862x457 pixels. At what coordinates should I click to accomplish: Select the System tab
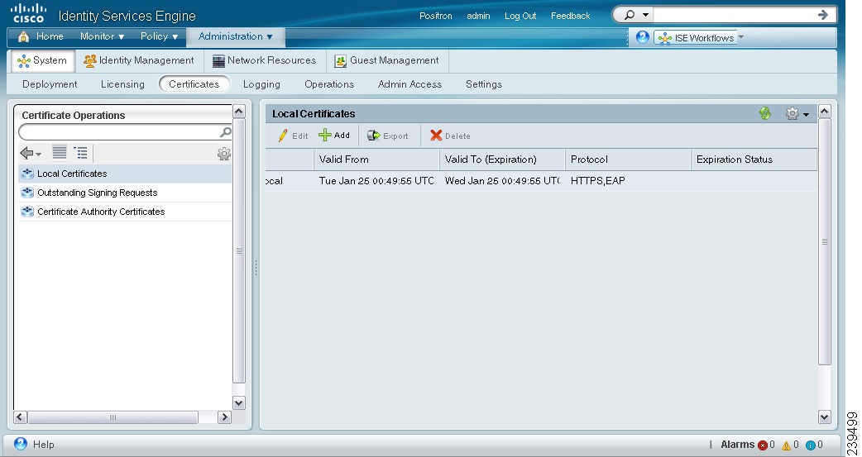[x=42, y=60]
